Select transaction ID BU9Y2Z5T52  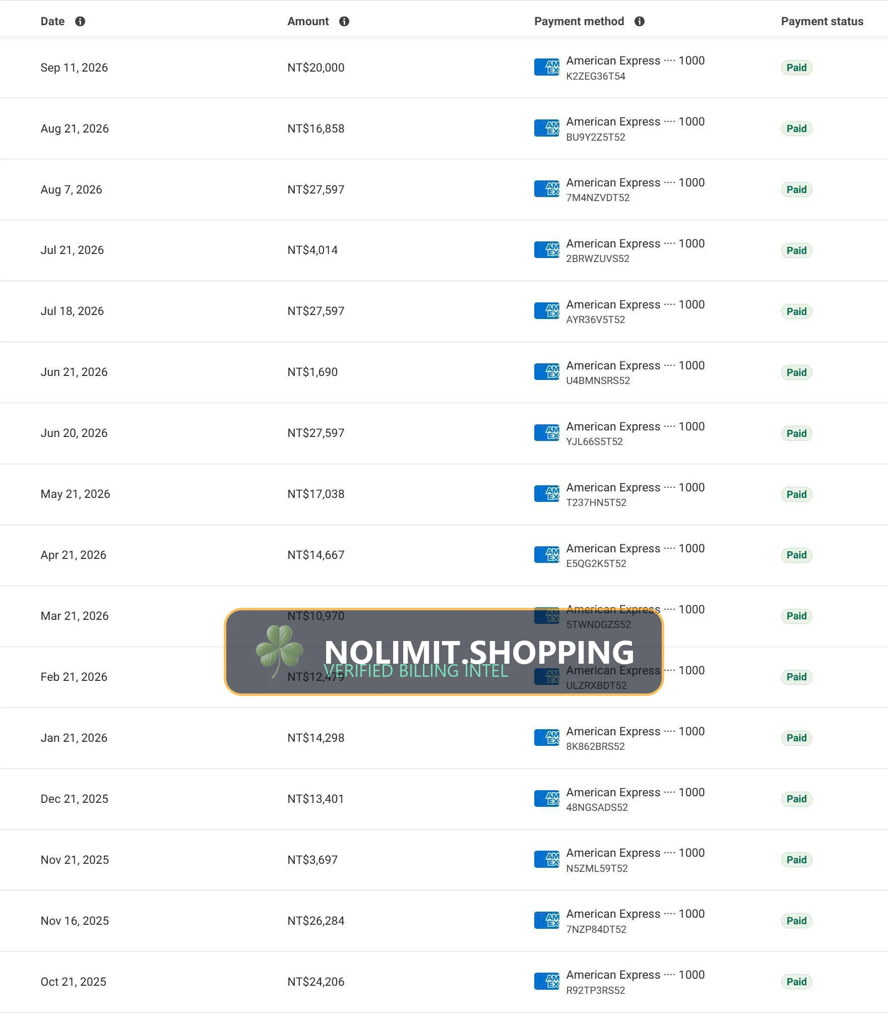coord(595,137)
